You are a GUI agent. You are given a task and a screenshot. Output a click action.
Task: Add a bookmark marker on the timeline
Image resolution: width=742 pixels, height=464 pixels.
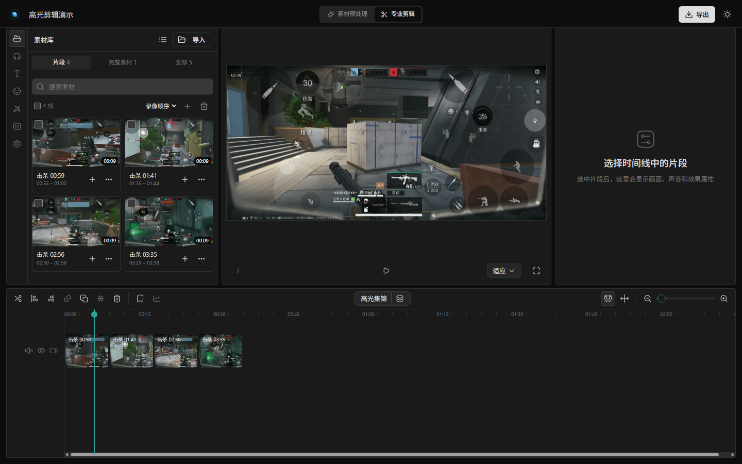click(140, 299)
